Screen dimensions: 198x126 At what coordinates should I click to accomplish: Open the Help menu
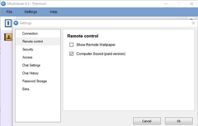tap(54, 12)
